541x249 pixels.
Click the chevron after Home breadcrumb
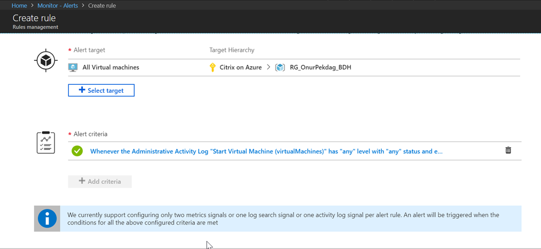pos(33,5)
